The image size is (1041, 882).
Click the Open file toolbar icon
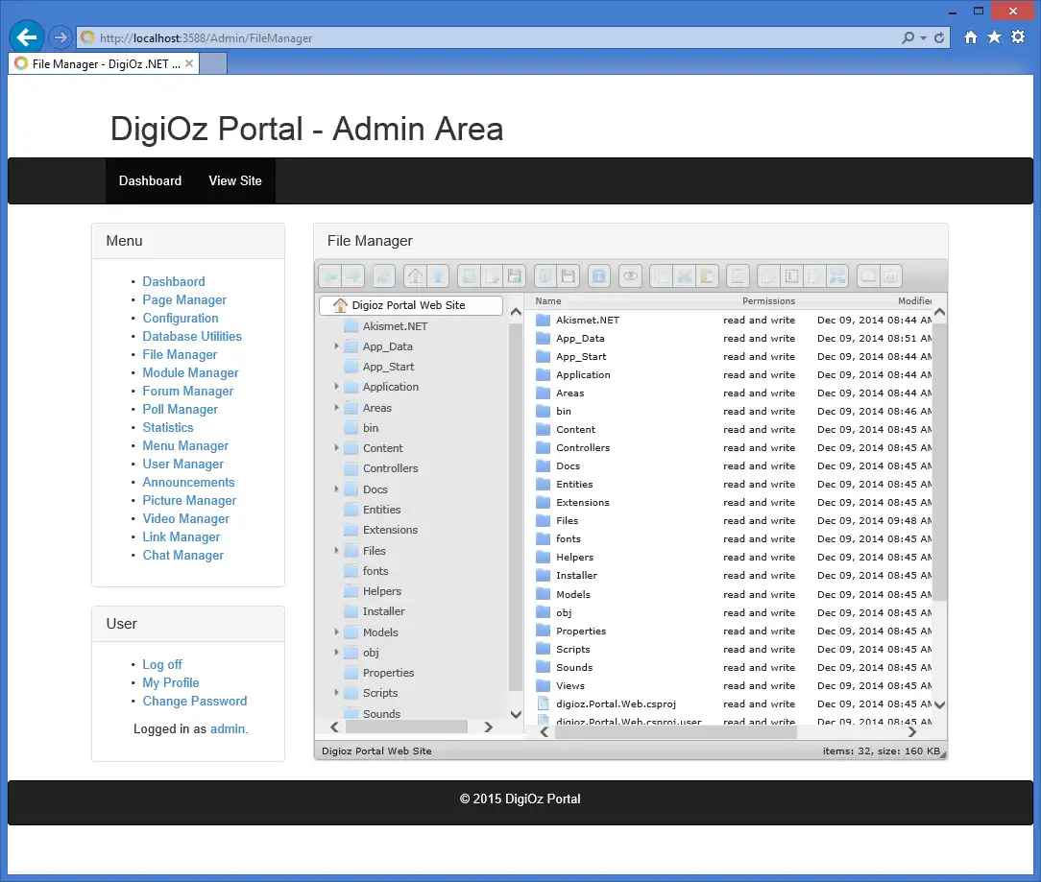coord(545,276)
